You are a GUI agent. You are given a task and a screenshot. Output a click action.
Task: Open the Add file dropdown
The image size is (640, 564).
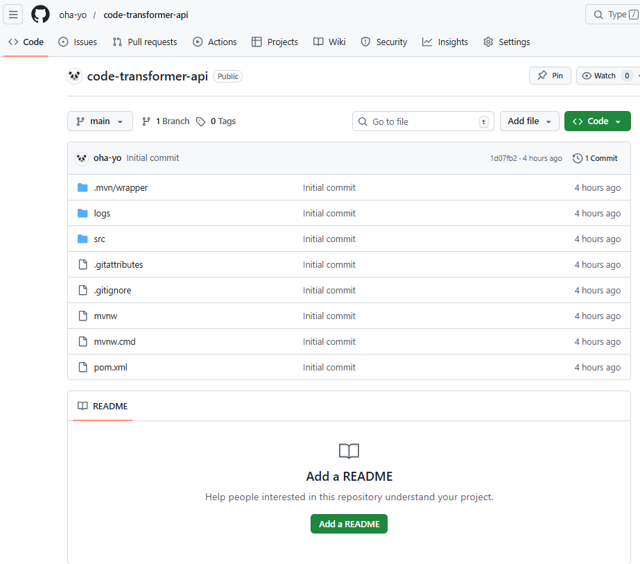point(529,121)
